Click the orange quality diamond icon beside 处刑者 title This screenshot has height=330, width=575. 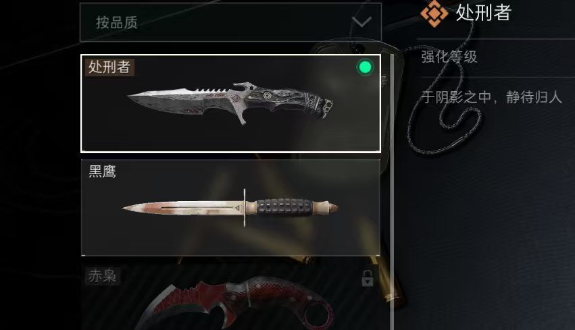(x=434, y=13)
